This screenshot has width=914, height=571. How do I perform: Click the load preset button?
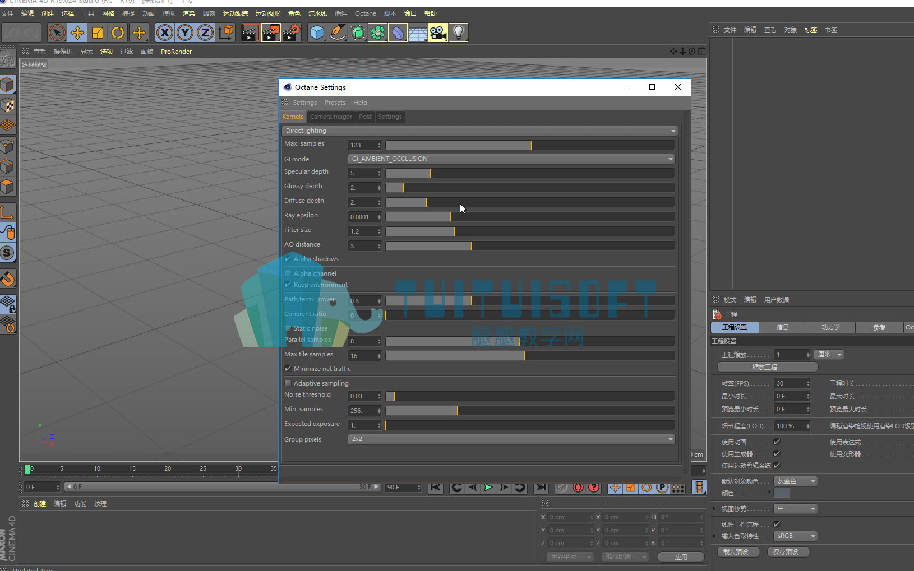[x=738, y=552]
